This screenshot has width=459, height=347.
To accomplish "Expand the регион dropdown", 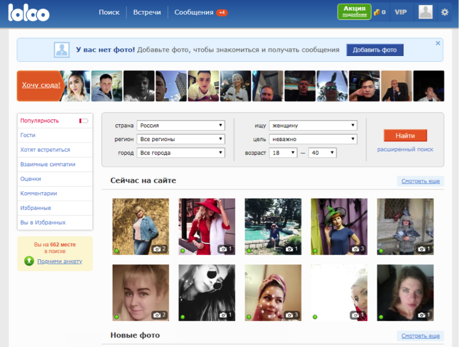I will coord(181,139).
